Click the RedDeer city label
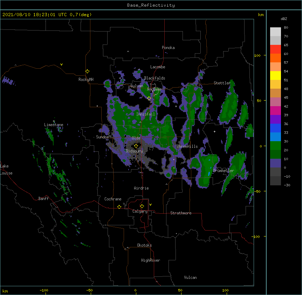 [154, 89]
